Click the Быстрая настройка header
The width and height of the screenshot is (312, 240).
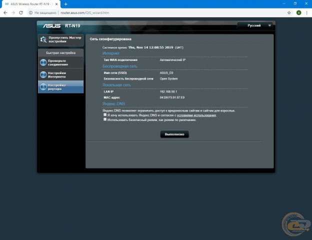(60, 52)
